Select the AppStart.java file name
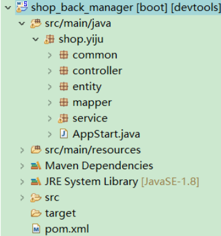The image size is (221, 236). pos(106,134)
